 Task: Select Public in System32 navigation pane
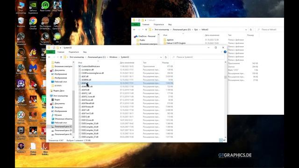point(57,63)
